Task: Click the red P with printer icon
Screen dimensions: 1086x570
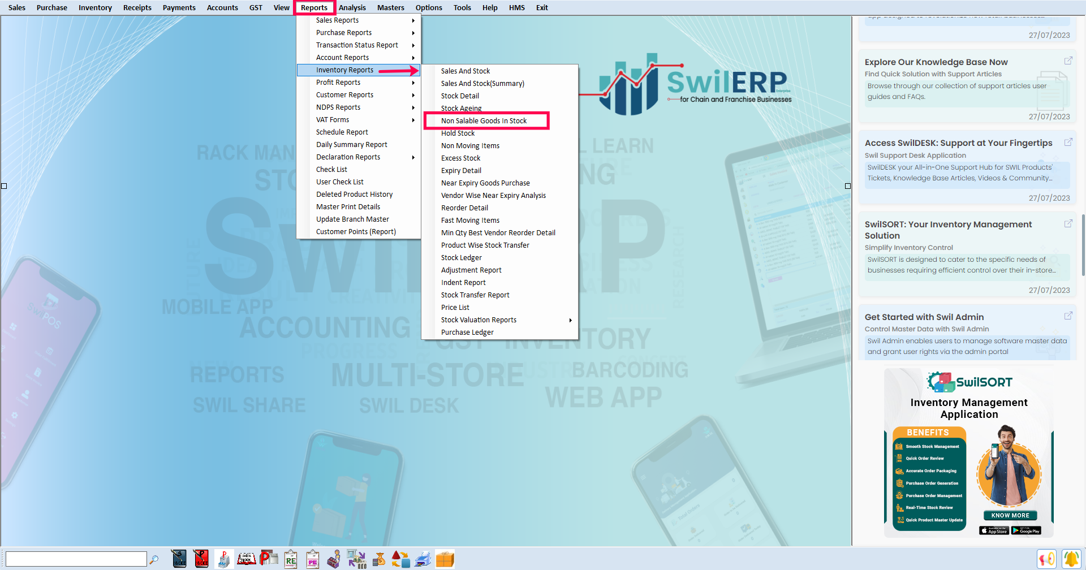Action: click(x=269, y=559)
